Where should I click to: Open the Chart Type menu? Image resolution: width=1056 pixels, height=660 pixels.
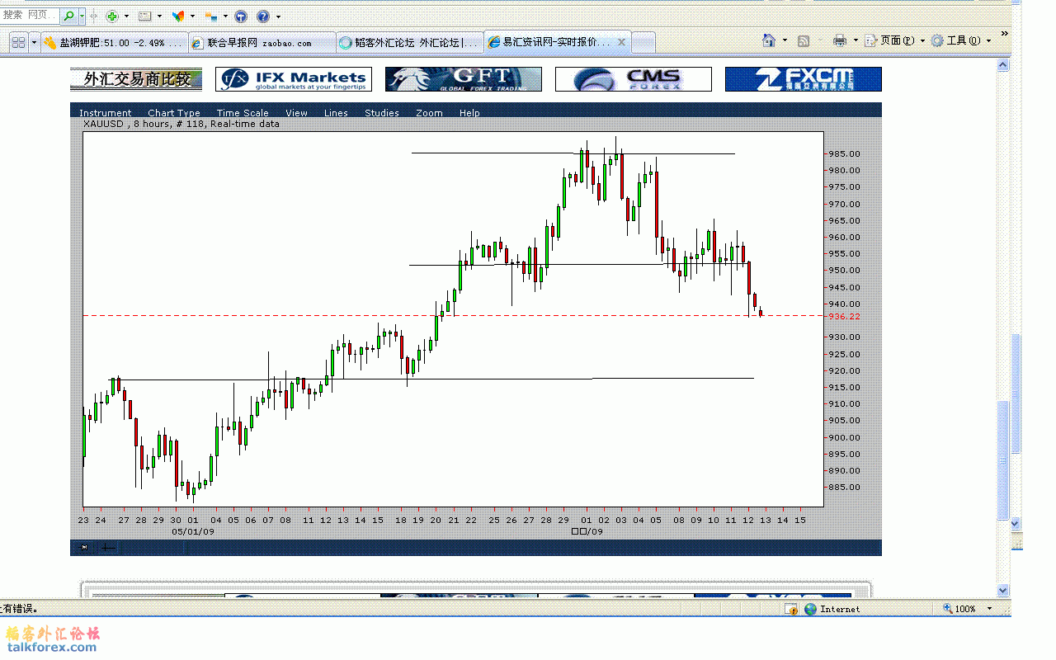pyautogui.click(x=174, y=113)
